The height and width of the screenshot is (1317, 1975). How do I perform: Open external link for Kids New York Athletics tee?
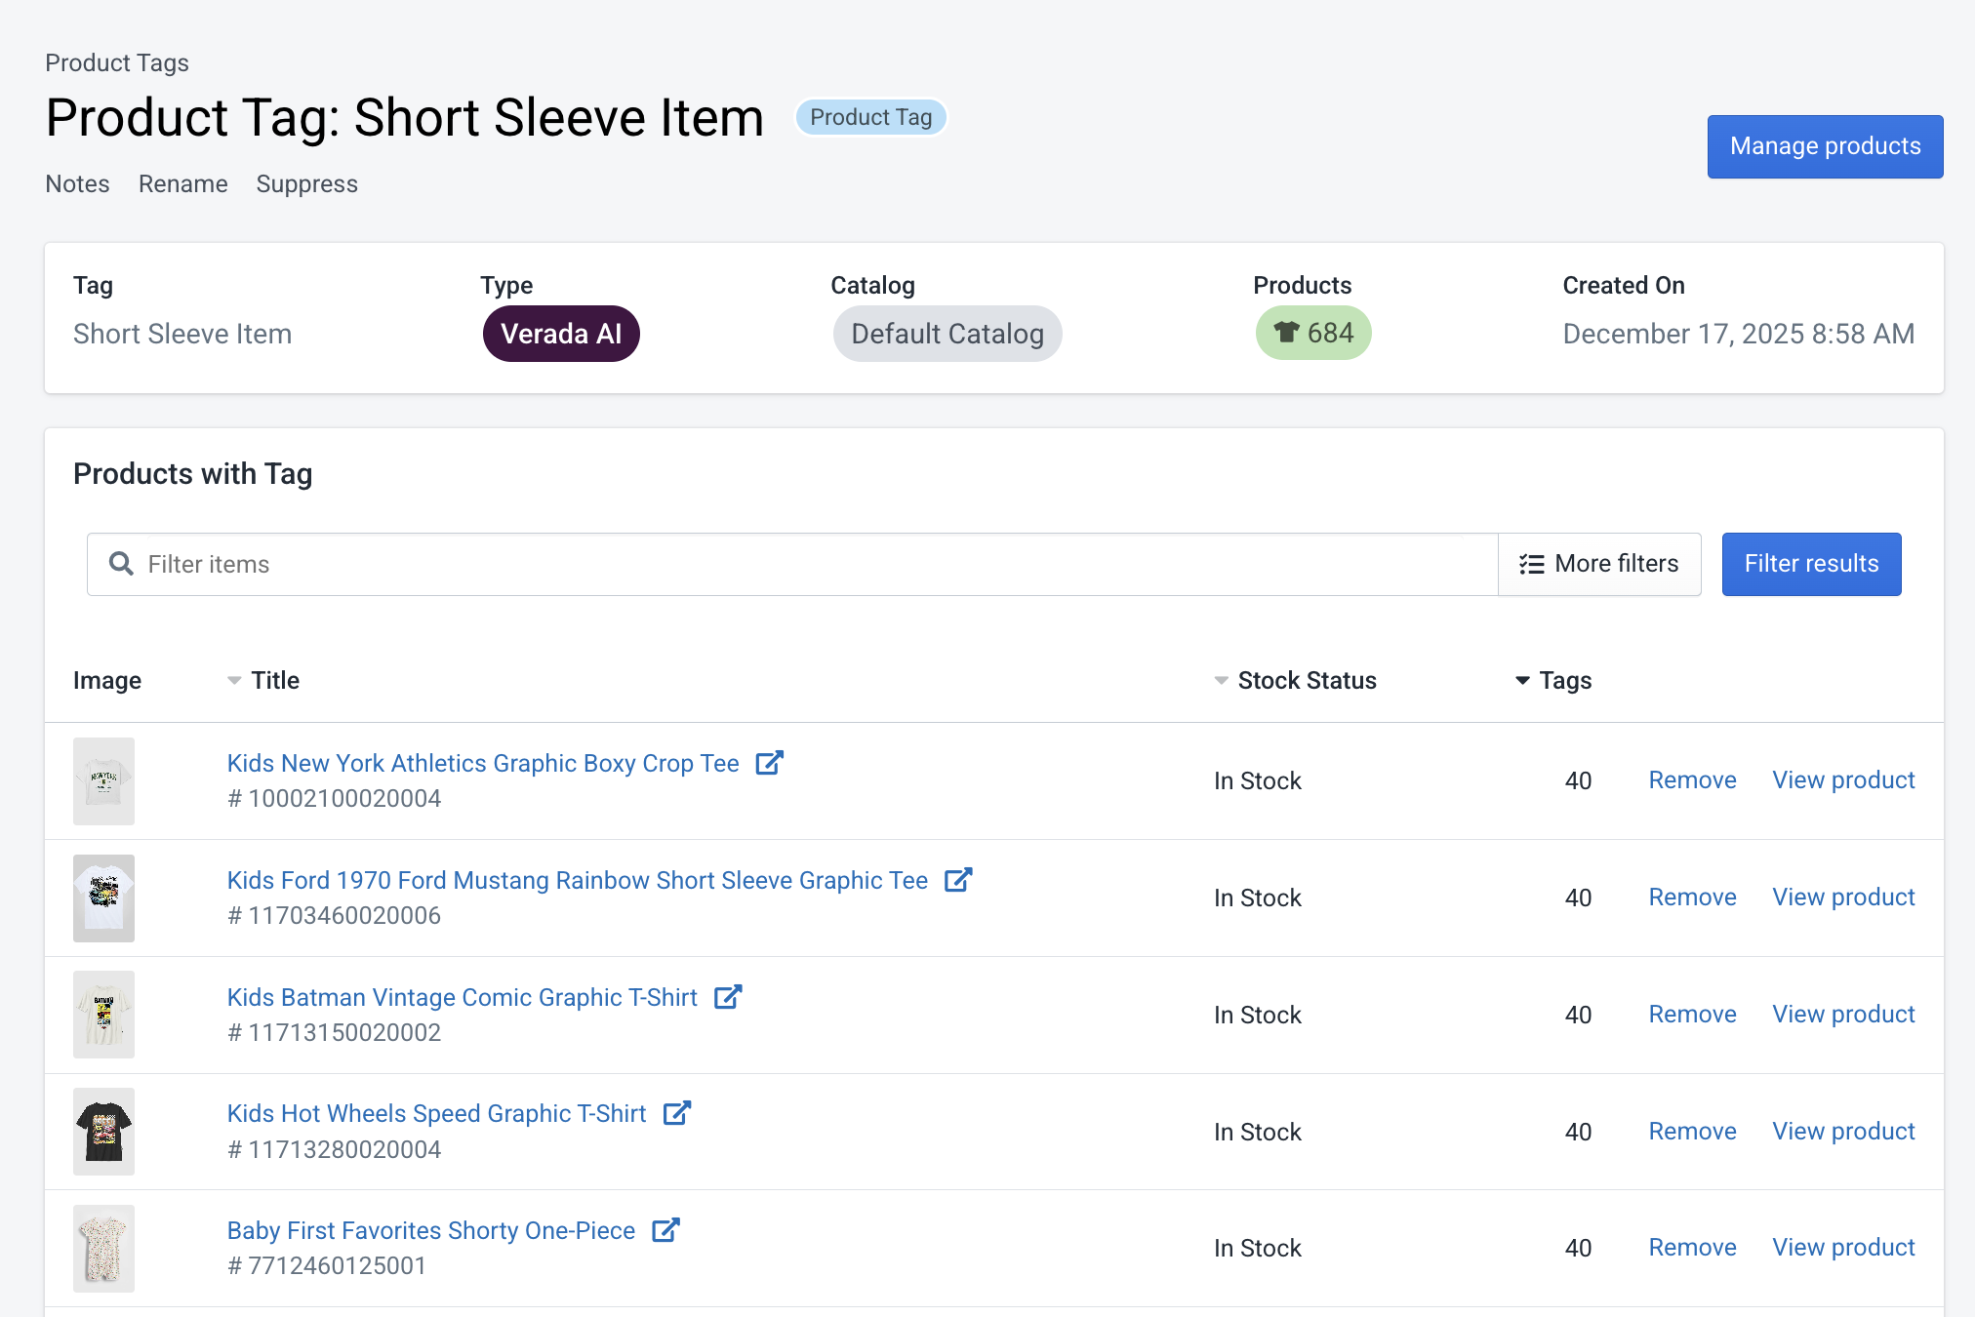(769, 763)
